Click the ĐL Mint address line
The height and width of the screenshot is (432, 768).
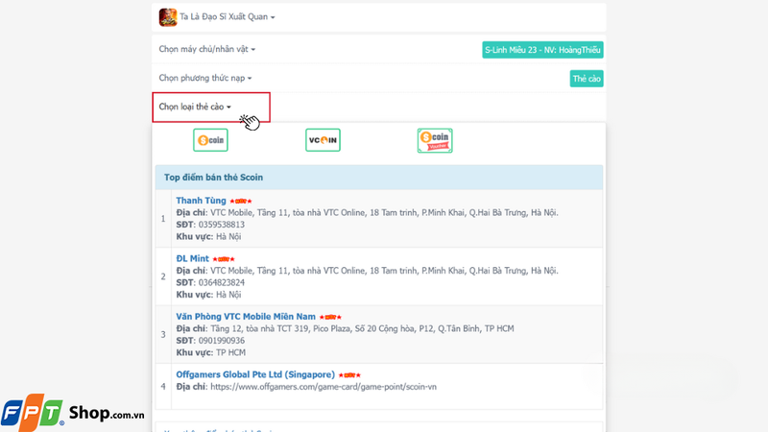(x=367, y=271)
